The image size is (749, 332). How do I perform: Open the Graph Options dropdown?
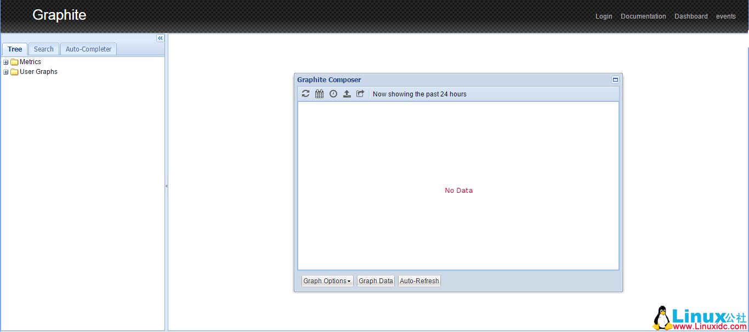point(327,281)
